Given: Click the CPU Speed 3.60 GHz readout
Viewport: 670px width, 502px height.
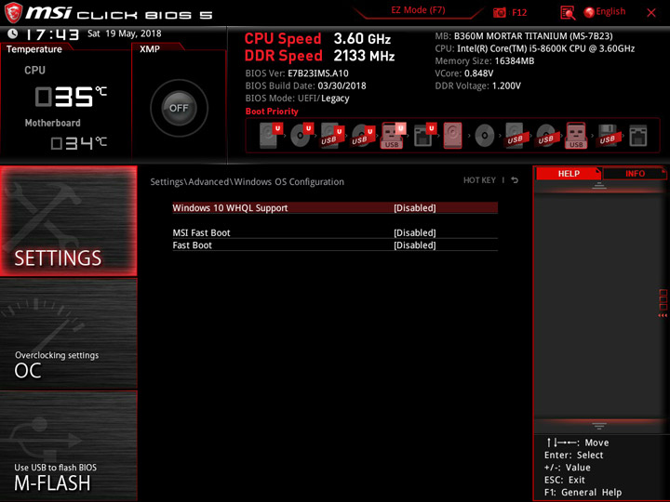Looking at the screenshot, I should [317, 39].
